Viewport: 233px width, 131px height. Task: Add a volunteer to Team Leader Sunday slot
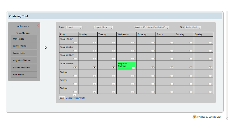tap(210, 43)
